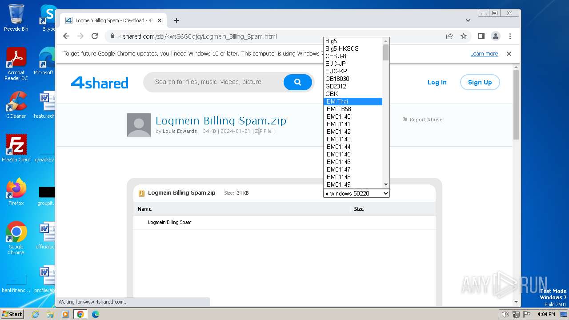Open the Chrome three-dot menu
Image resolution: width=569 pixels, height=320 pixels.
point(510,36)
